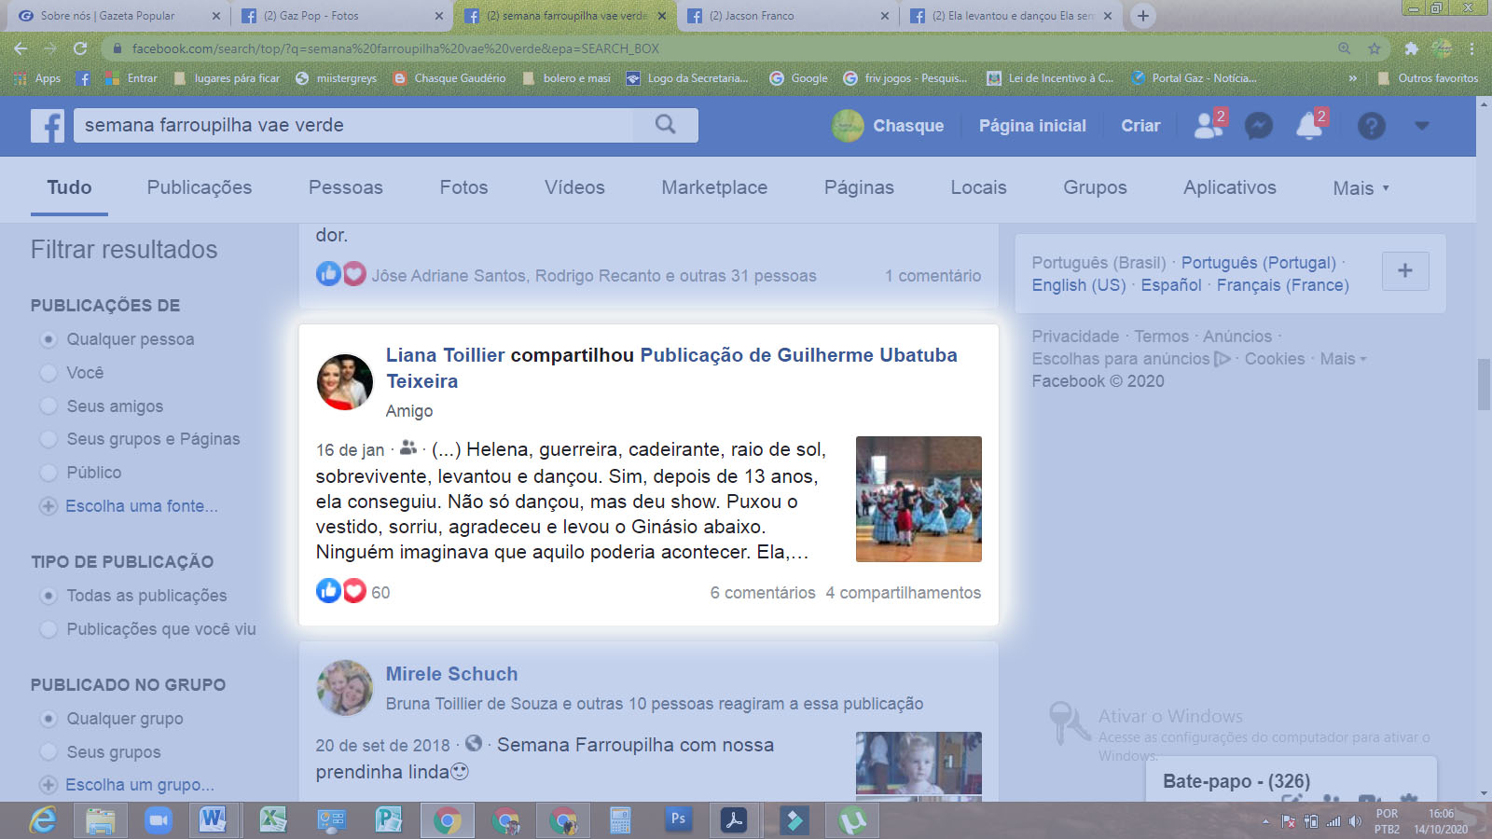1492x839 pixels.
Task: Switch language to English (US)
Action: pyautogui.click(x=1079, y=285)
